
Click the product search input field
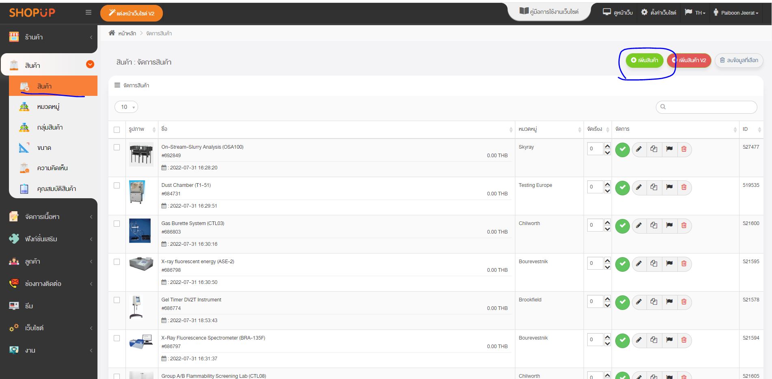click(707, 107)
